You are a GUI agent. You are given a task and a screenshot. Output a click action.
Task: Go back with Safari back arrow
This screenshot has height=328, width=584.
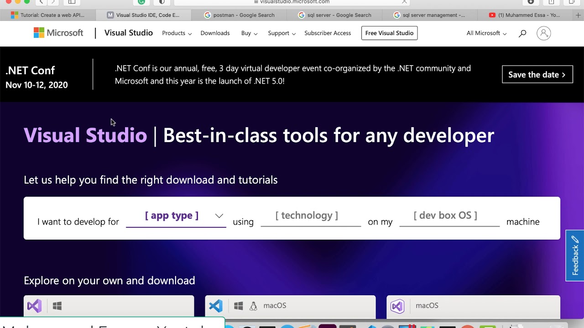click(x=41, y=2)
